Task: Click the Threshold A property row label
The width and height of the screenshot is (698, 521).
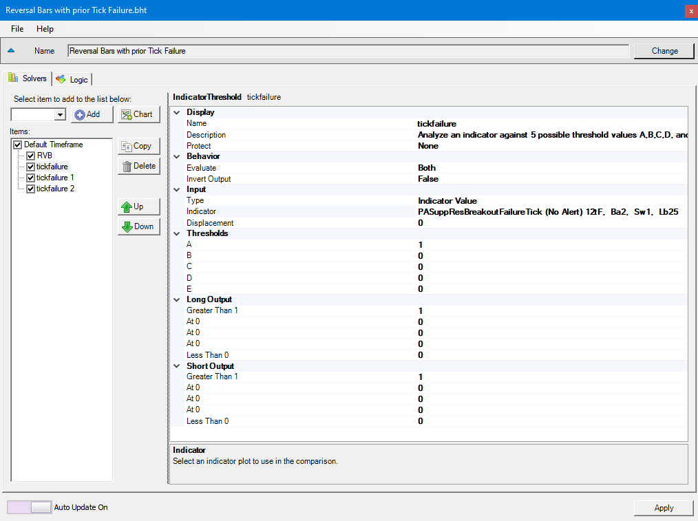Action: point(189,245)
